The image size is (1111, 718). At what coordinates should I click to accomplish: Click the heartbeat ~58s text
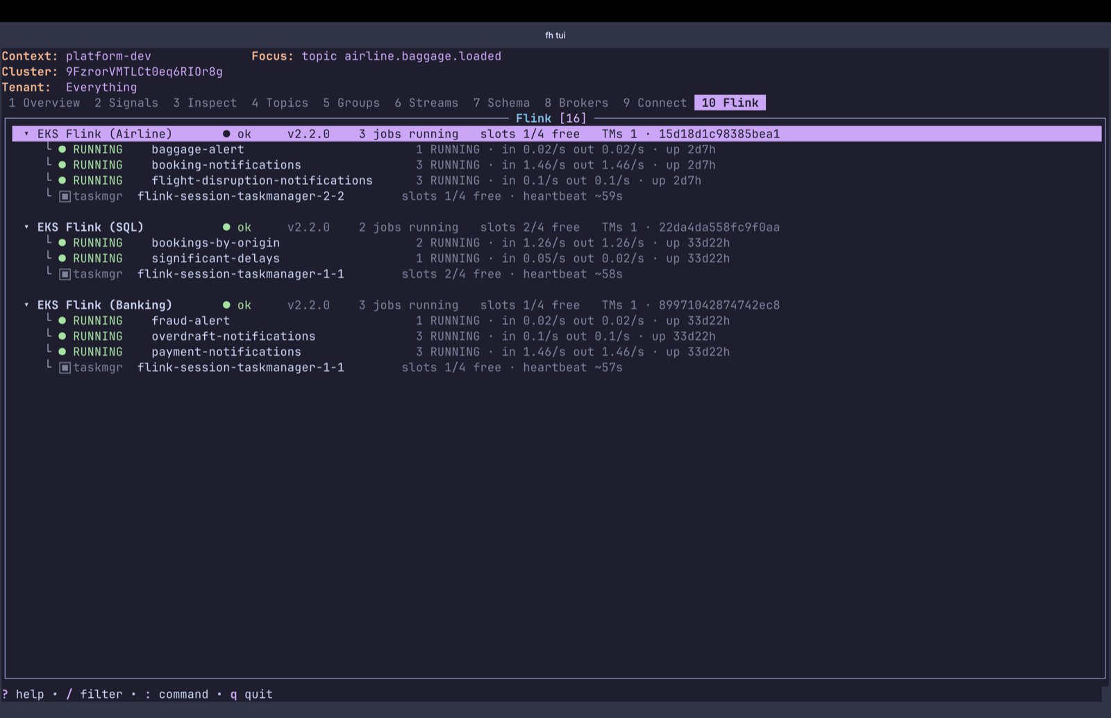click(573, 274)
